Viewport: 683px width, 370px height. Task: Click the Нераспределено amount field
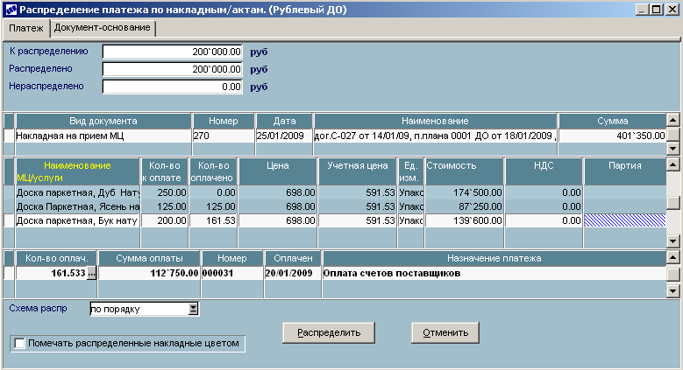pos(173,87)
